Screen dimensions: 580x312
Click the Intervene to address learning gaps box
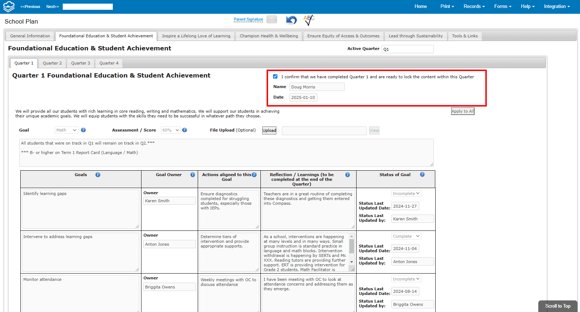pos(80,252)
